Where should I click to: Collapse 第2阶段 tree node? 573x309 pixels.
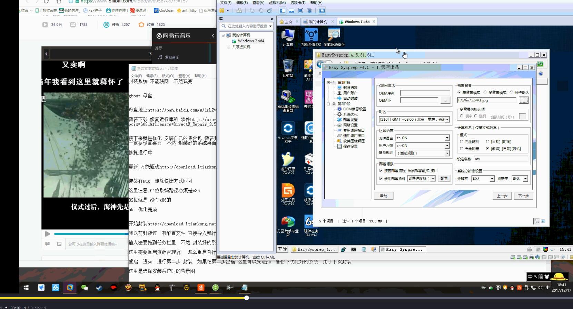pos(328,104)
